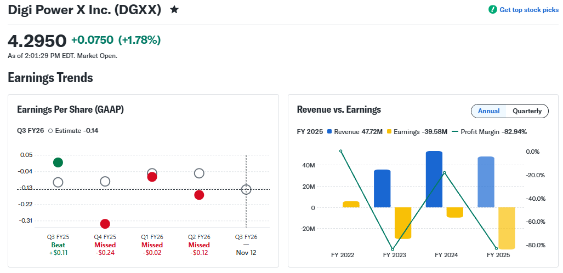
Task: Click the -$0.02 surprise value
Action: (152, 253)
